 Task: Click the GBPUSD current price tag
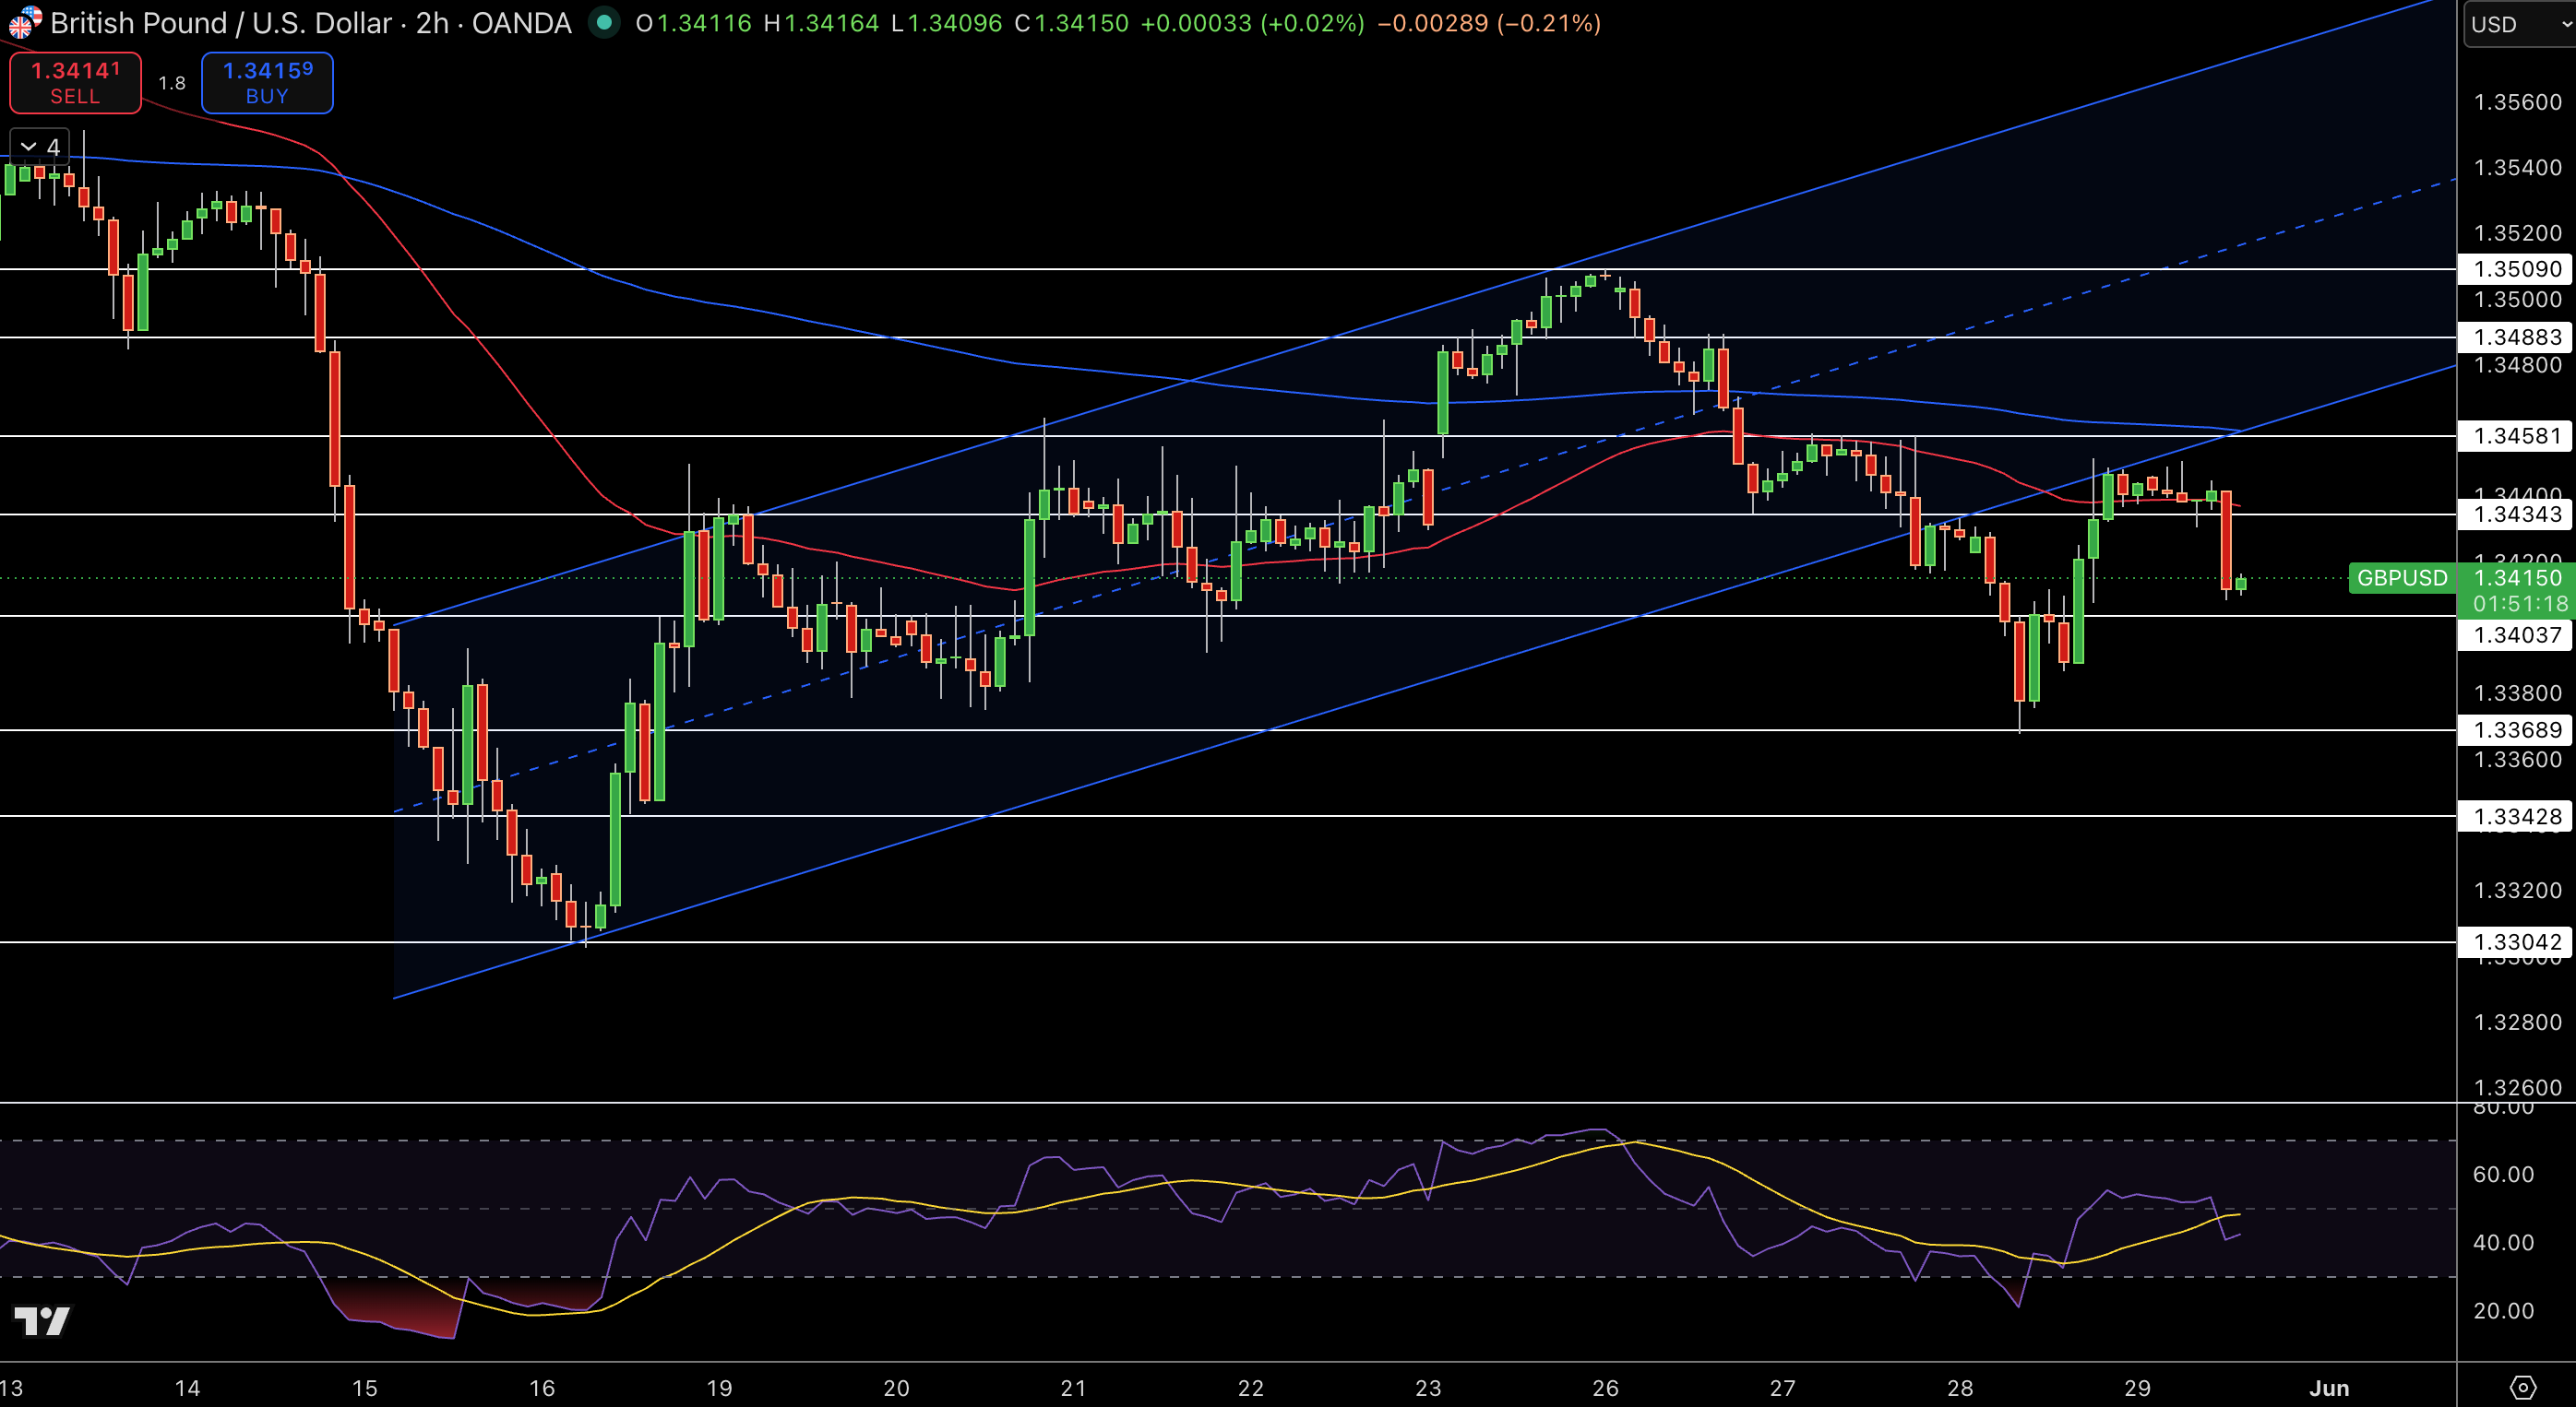click(2401, 577)
